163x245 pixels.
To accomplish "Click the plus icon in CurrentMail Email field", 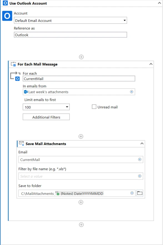I will [x=139, y=159].
